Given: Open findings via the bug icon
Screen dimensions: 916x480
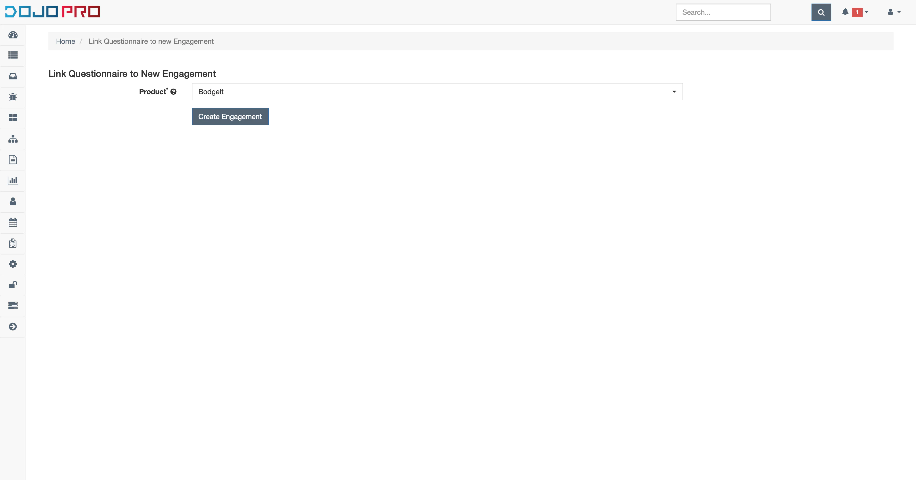Looking at the screenshot, I should coord(13,97).
